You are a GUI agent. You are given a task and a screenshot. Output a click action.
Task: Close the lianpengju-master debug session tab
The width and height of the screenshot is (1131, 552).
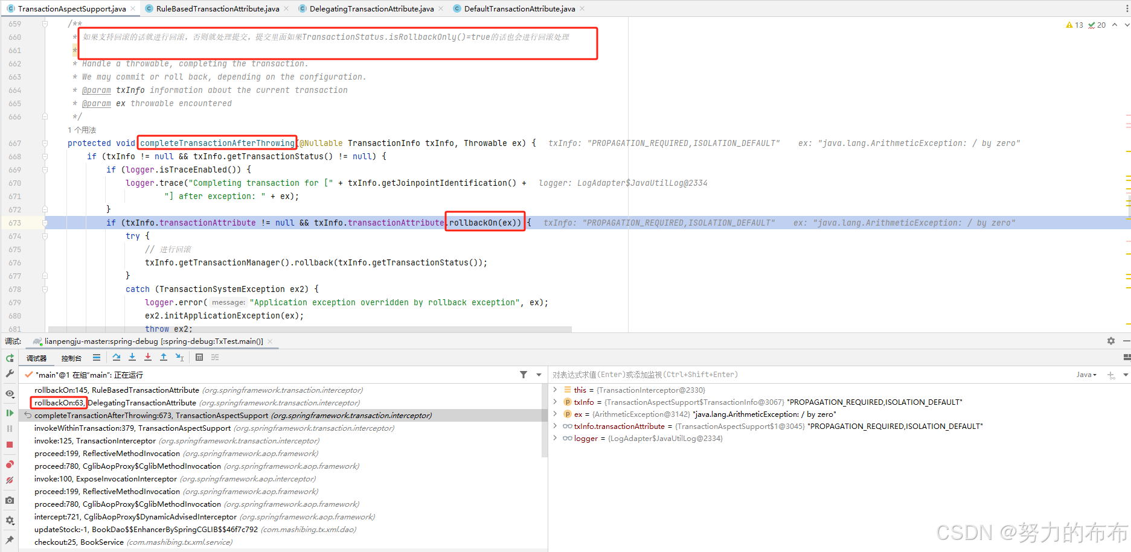[270, 341]
